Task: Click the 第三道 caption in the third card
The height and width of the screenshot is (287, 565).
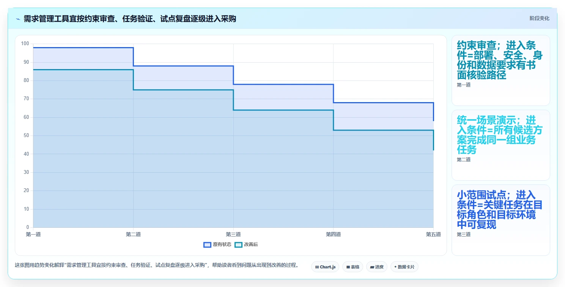Action: [464, 235]
